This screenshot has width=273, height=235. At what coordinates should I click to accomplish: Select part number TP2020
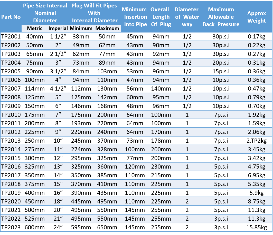[x=11, y=201]
